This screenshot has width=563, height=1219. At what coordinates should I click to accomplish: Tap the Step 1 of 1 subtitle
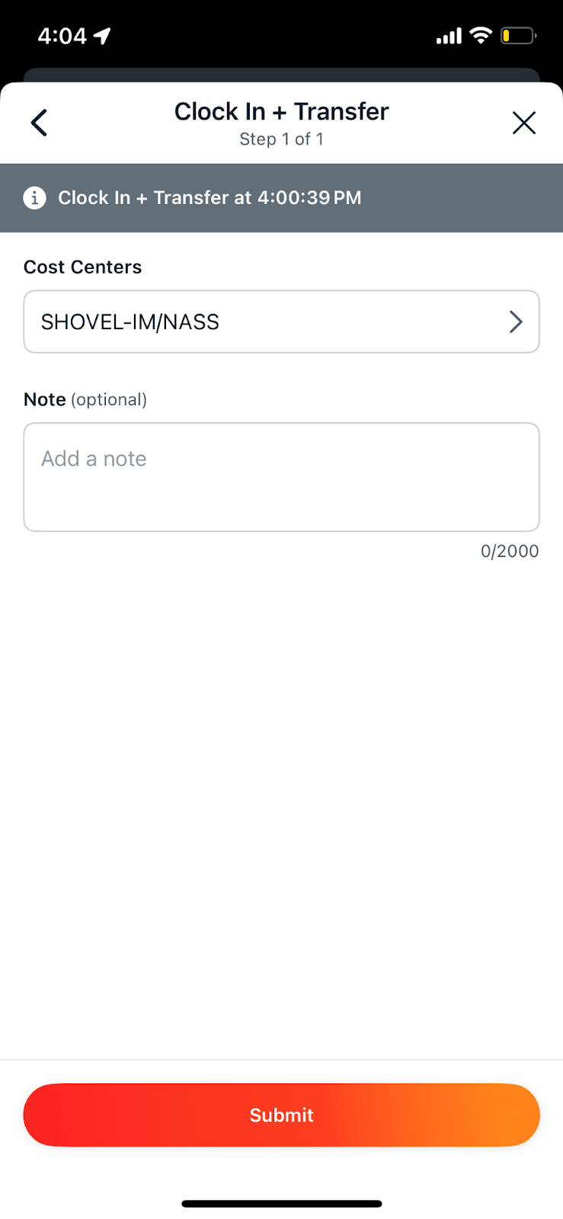tap(281, 139)
